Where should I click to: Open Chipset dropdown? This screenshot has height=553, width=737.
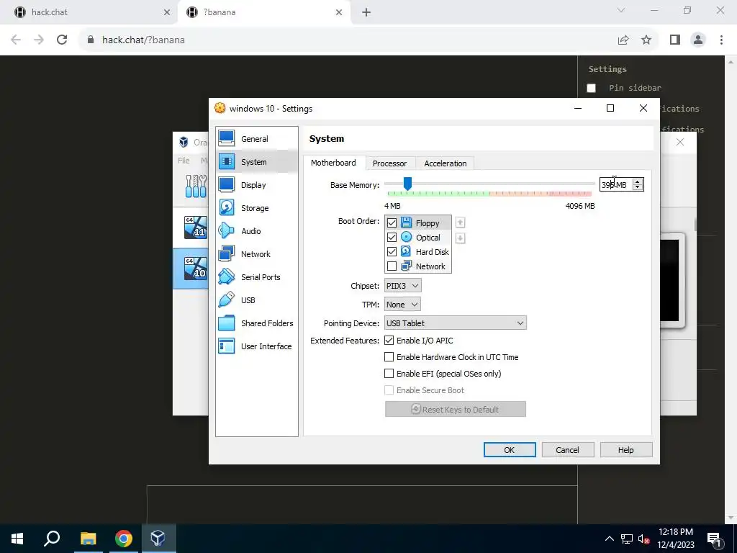coord(403,285)
